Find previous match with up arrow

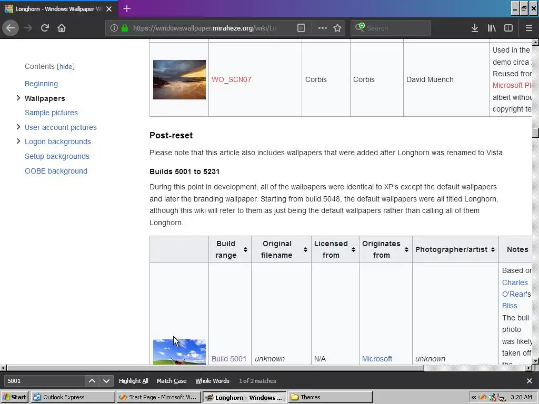tap(92, 381)
